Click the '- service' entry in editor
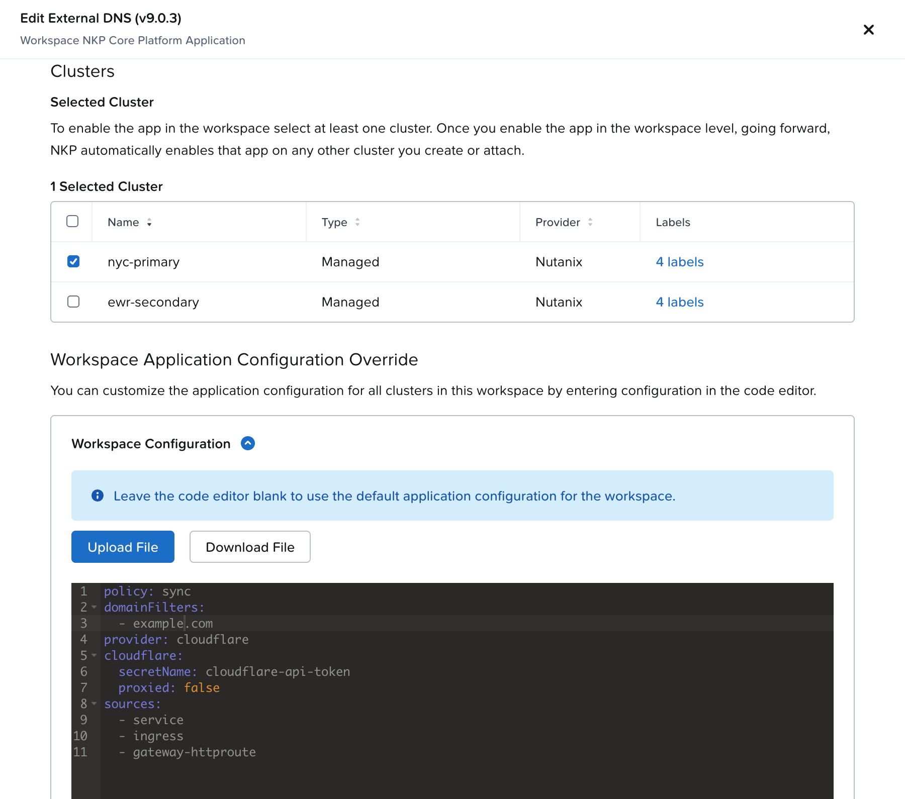Viewport: 905px width, 799px height. click(x=151, y=720)
